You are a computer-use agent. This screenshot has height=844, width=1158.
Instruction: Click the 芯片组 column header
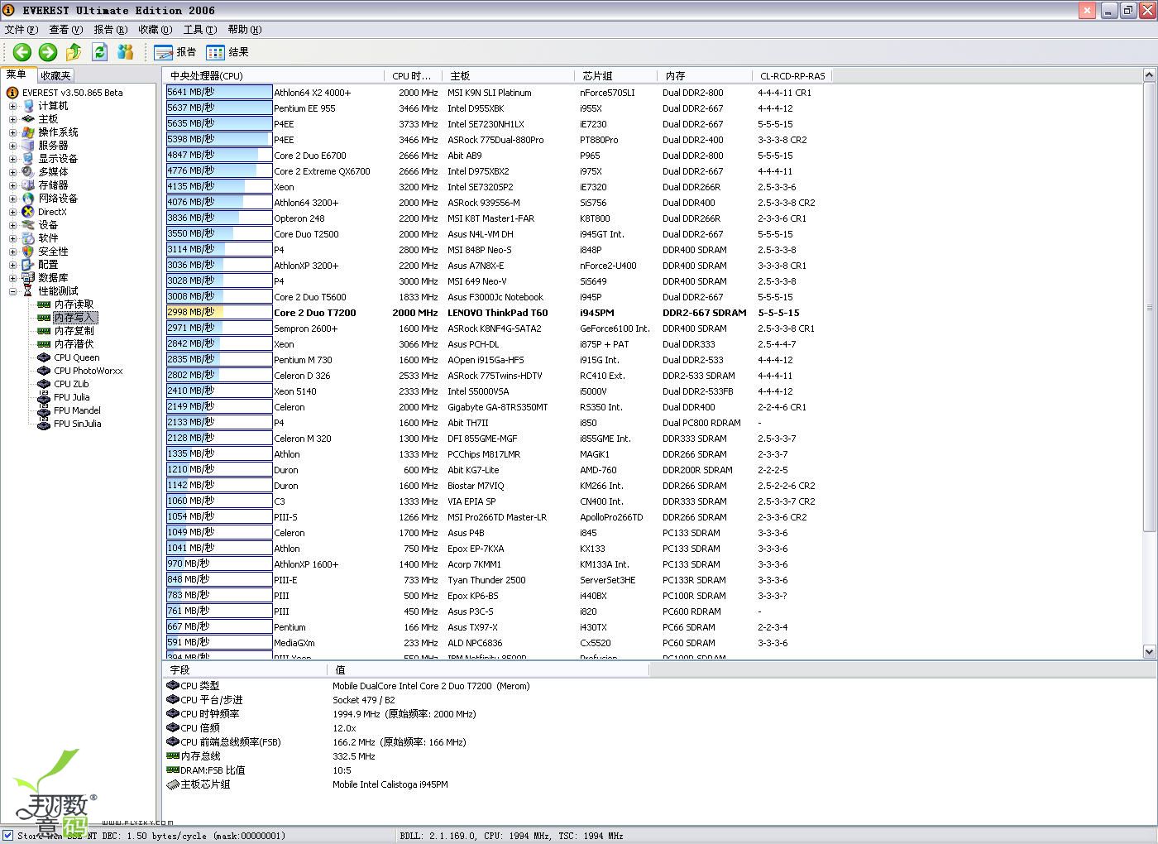pyautogui.click(x=616, y=75)
